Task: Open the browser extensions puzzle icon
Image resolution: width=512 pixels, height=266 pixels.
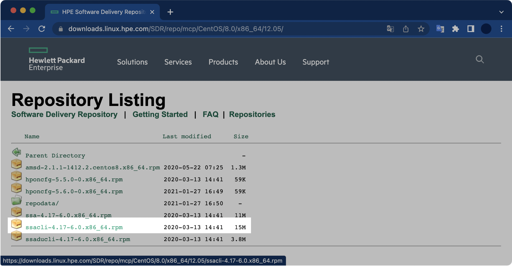Action: [455, 29]
